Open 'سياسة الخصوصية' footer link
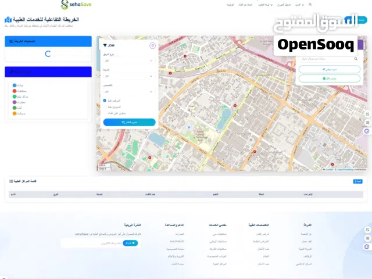372x279 pixels. click(x=175, y=249)
